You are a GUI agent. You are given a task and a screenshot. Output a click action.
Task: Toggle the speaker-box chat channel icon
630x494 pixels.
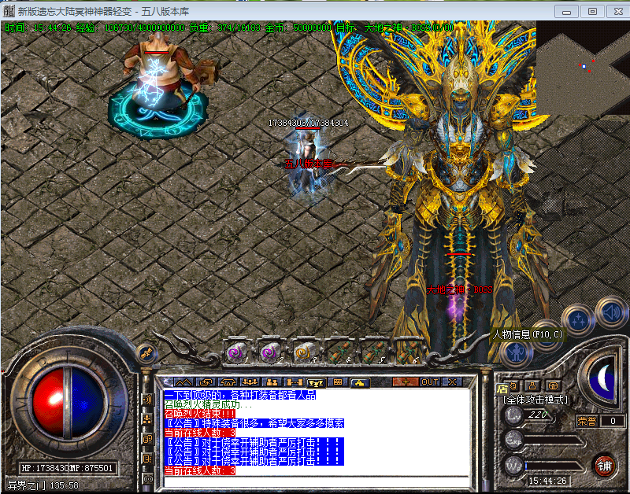[147, 459]
